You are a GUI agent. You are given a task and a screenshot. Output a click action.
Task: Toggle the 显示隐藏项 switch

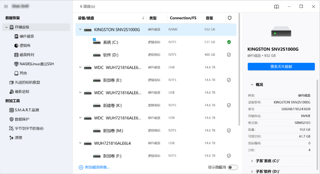(233, 167)
